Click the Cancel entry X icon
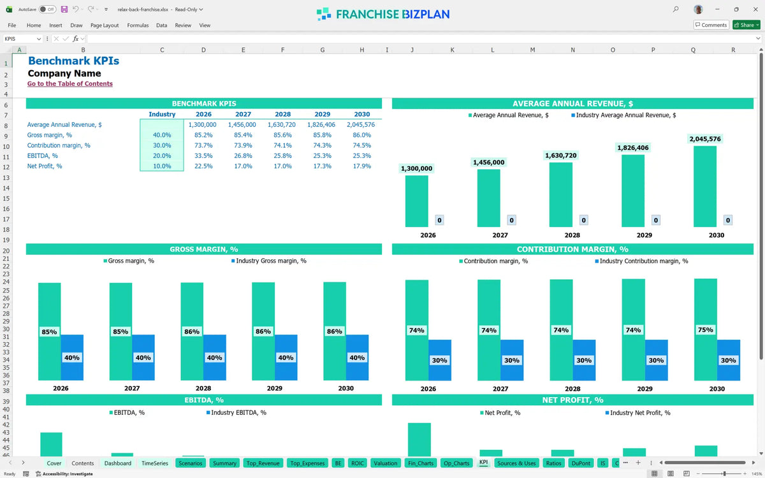This screenshot has height=478, width=765. coord(56,39)
